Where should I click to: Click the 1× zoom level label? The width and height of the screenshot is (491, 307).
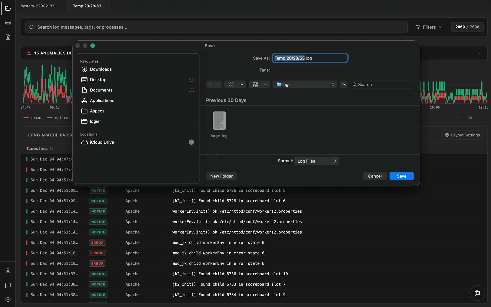pos(470,118)
